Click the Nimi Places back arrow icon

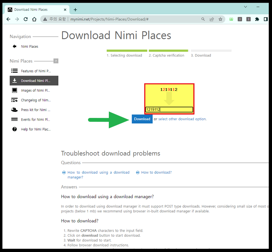pyautogui.click(x=15, y=46)
